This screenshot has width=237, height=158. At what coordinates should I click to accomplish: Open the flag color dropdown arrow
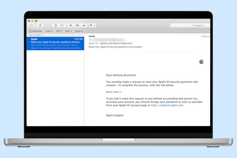click(95, 26)
